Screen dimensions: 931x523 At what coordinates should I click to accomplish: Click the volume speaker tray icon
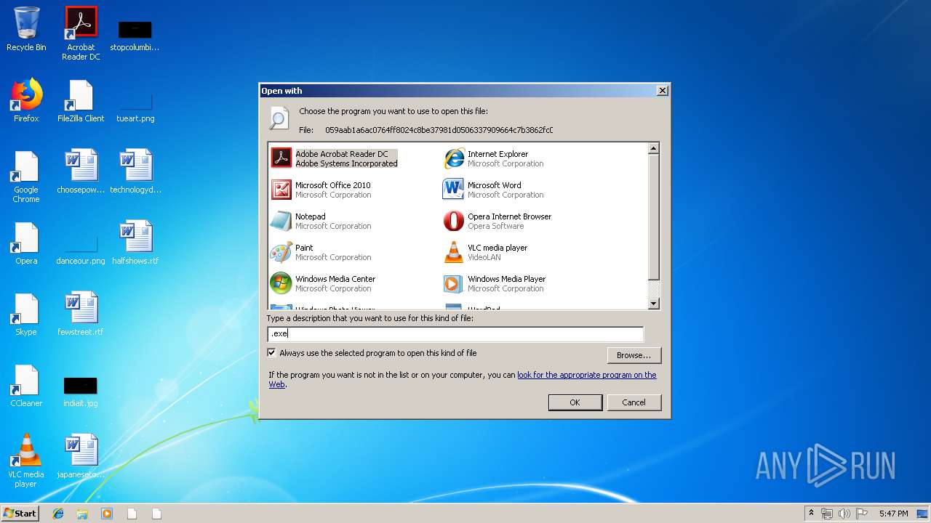[x=844, y=514]
